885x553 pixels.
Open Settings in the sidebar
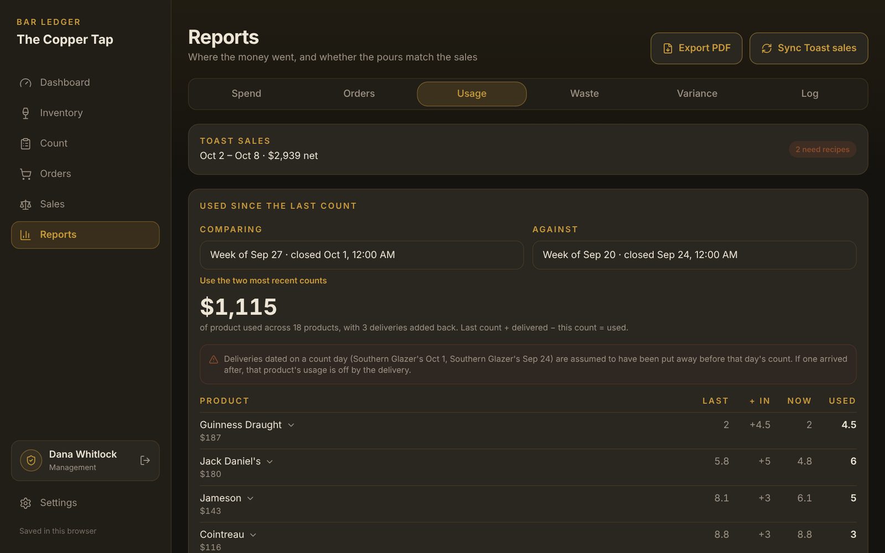[x=85, y=503]
